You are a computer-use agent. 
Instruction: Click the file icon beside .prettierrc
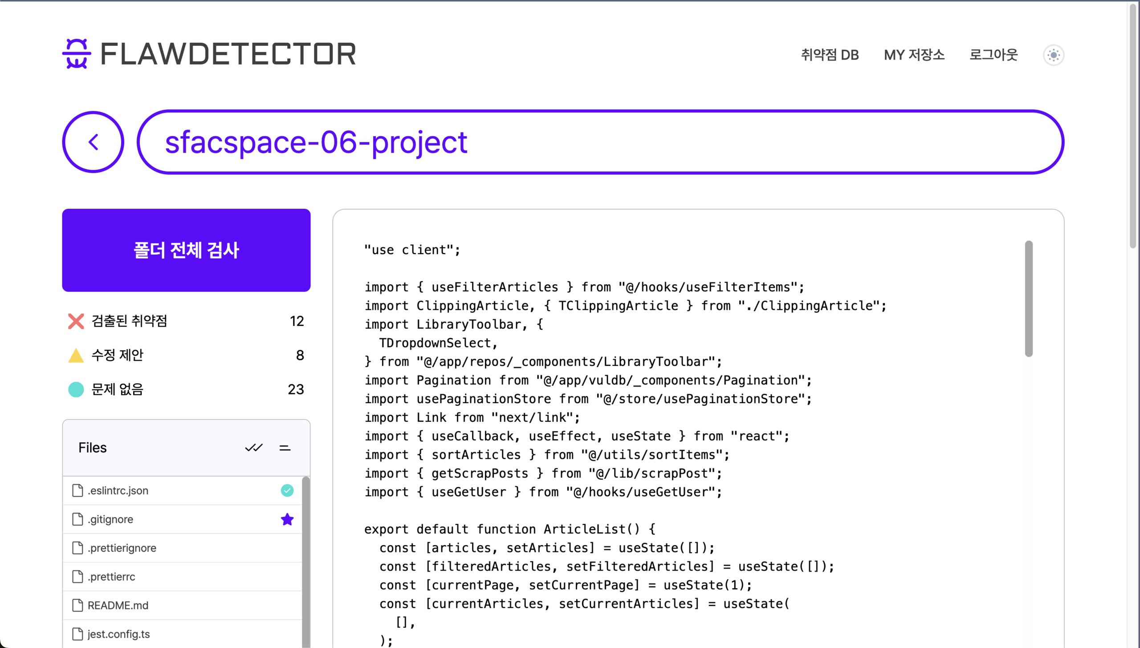pos(77,577)
